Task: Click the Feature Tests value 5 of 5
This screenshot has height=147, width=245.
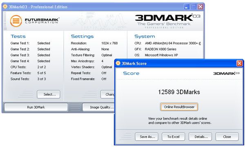Action: pos(42,73)
